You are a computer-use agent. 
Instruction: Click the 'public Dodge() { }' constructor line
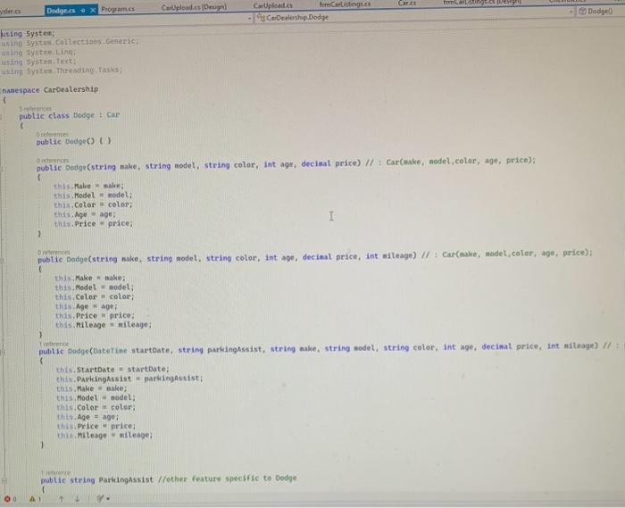(74, 141)
